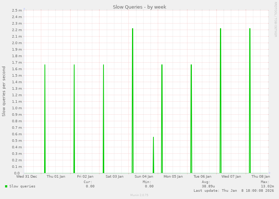Click the average value 38.89u

pyautogui.click(x=208, y=186)
